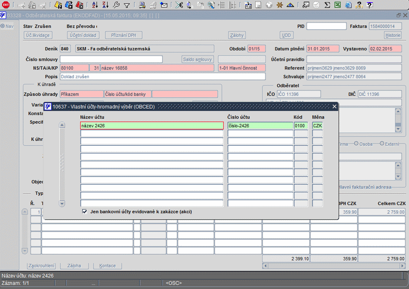Click the Historie button

(x=393, y=35)
